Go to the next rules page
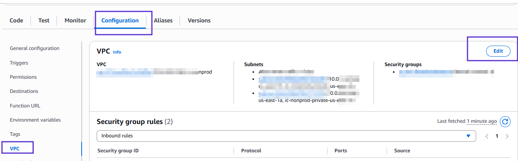Viewport: 518px width, 161px height. coord(507,136)
